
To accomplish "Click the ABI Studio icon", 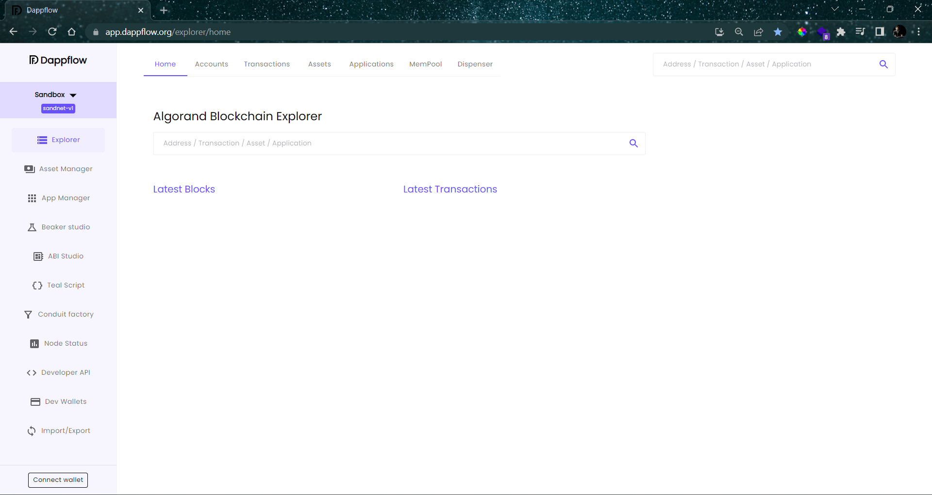I will point(38,256).
